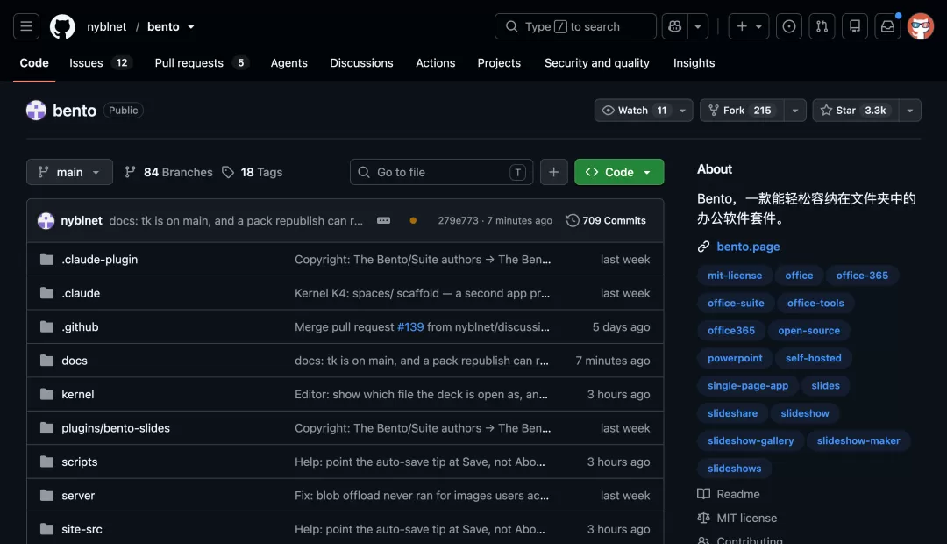The width and height of the screenshot is (947, 544).
Task: Open commit hash 279e773
Action: pyautogui.click(x=458, y=220)
